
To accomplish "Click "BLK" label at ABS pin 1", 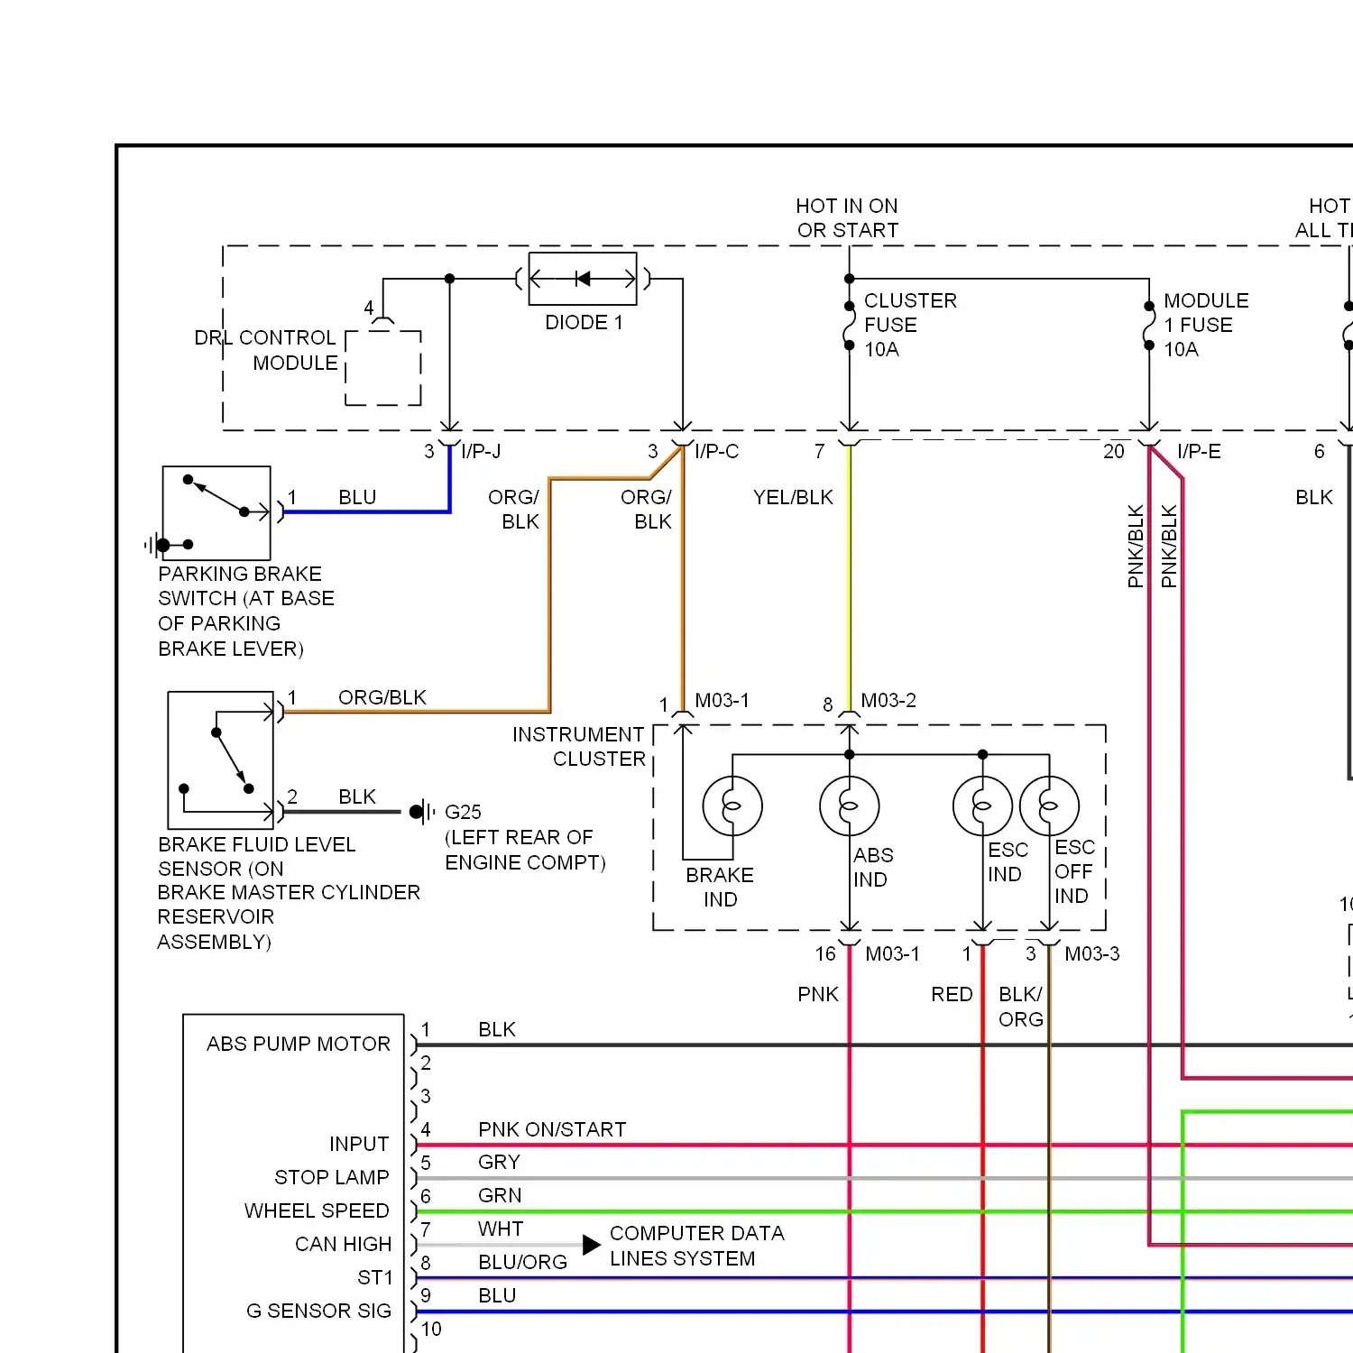I will [497, 1029].
